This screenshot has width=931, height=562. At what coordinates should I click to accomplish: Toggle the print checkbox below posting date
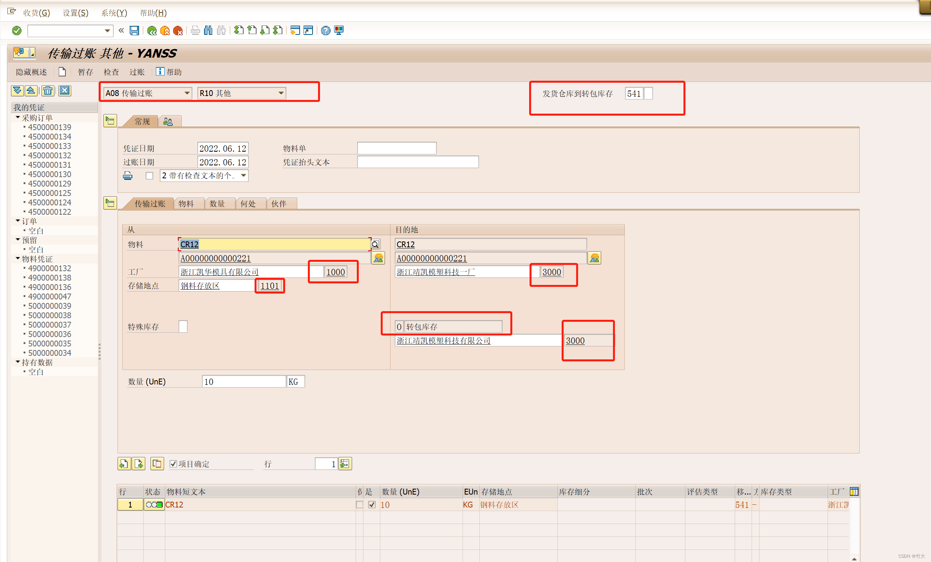[x=149, y=176]
